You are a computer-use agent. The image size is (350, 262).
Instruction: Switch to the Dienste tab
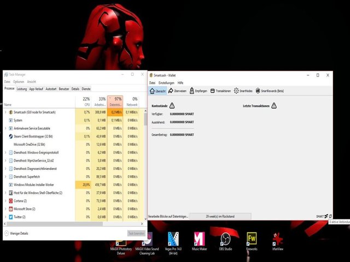86,89
